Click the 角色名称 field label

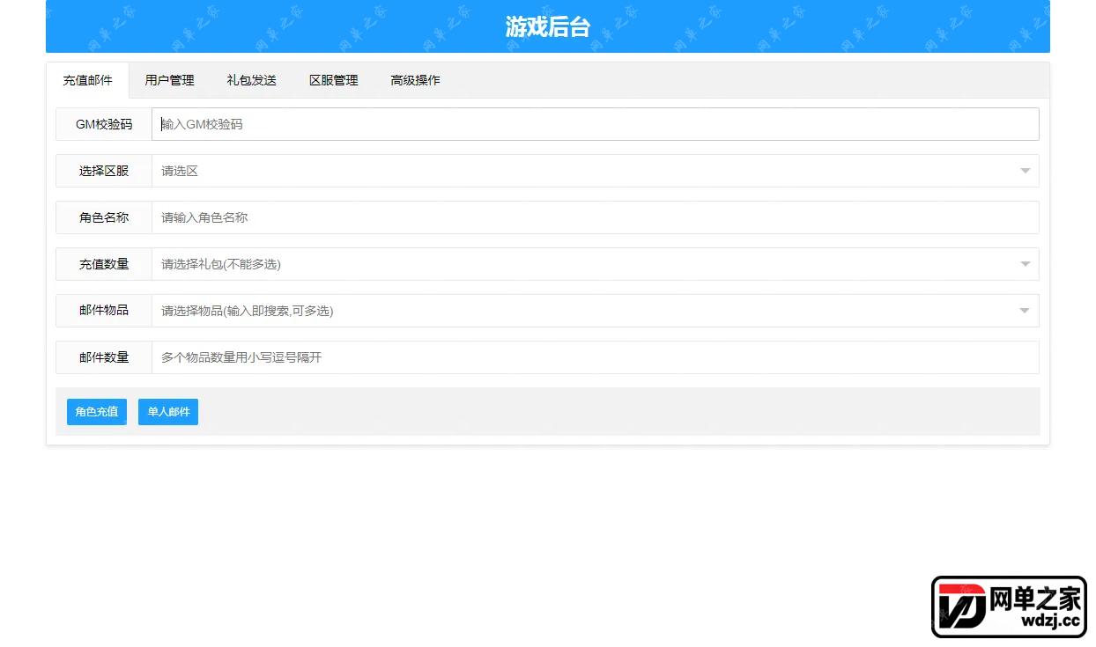[104, 217]
